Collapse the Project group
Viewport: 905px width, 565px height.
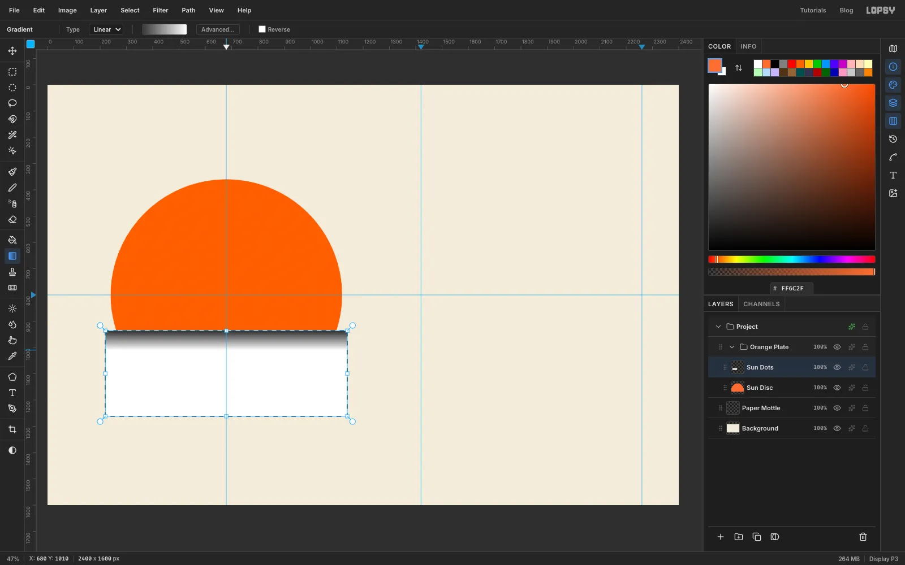click(x=718, y=327)
